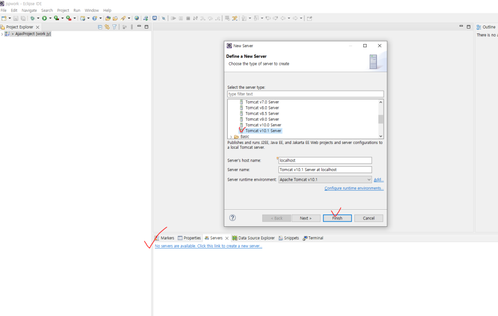Toggle Link with Editor in Project Explorer
The image size is (498, 316).
107,27
